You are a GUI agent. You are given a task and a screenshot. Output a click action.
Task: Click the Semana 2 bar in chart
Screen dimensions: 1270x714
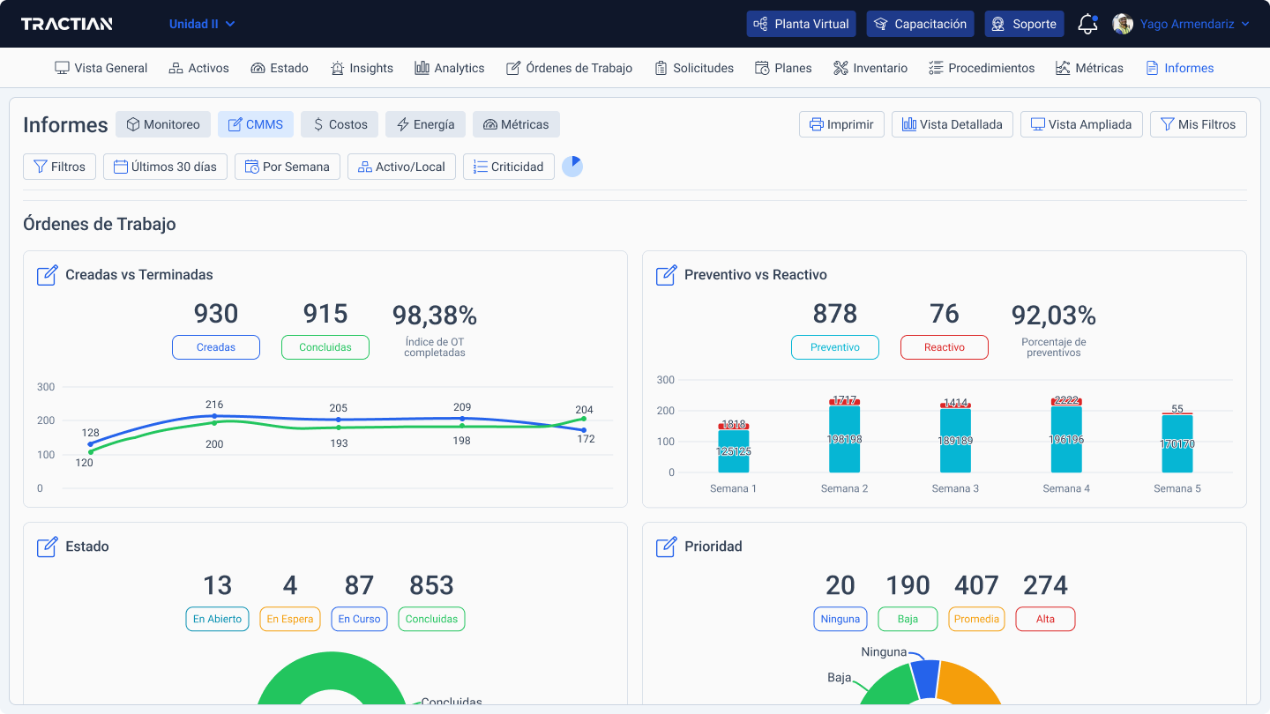pyautogui.click(x=844, y=438)
